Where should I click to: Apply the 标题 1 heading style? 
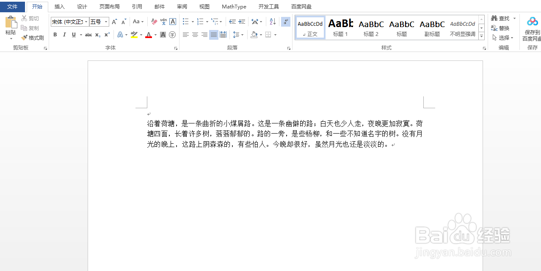(x=340, y=28)
